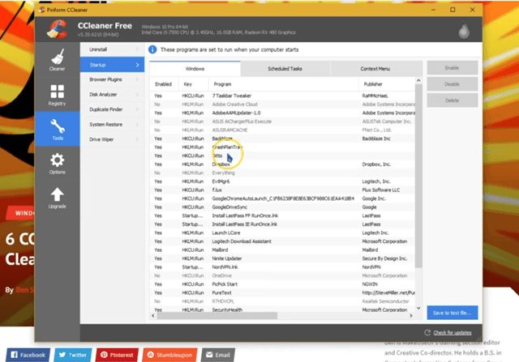
Task: Select the Mailbird row
Action: [x=283, y=250]
